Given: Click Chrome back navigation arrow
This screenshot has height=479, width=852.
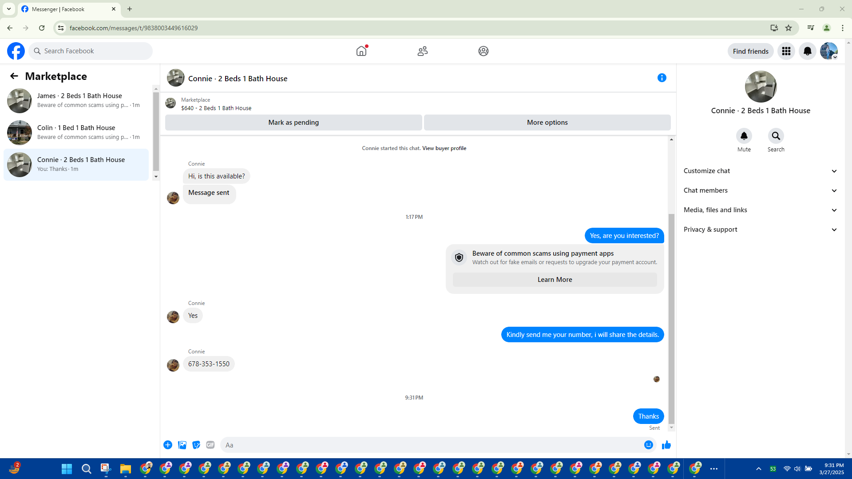Looking at the screenshot, I should [10, 28].
